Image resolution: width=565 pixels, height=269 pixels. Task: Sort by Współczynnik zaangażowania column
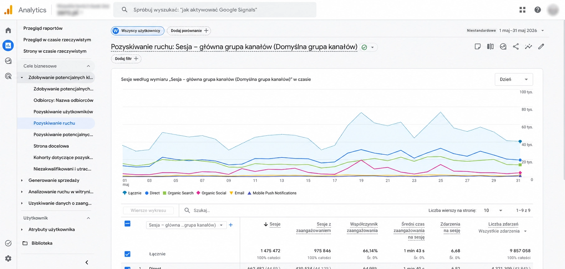(362, 227)
